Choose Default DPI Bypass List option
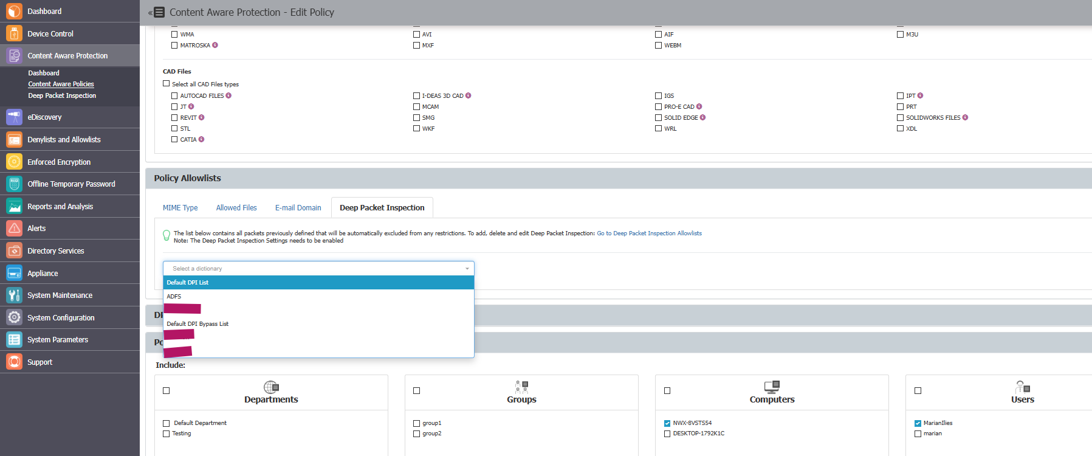Screen dimensions: 1092x456 pos(318,323)
